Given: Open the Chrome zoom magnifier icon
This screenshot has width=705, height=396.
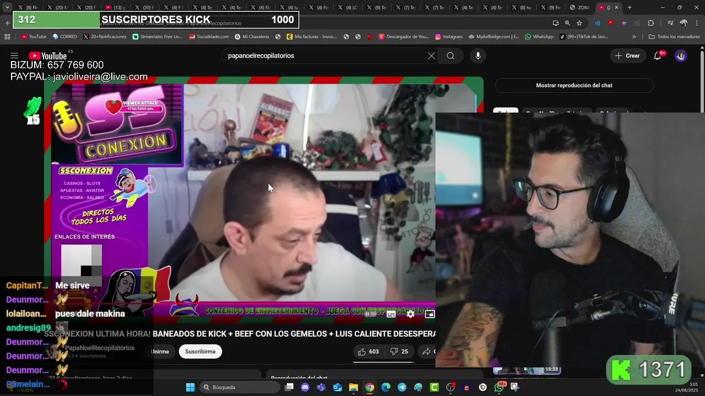Looking at the screenshot, I should pyautogui.click(x=567, y=23).
